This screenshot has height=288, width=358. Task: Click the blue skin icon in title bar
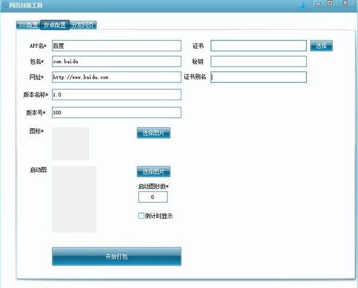pos(303,5)
